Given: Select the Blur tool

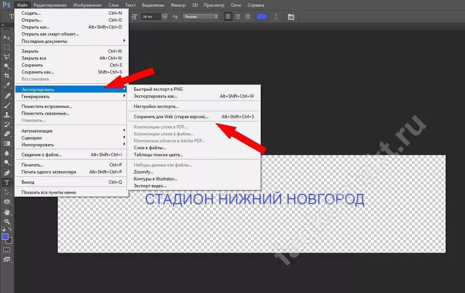Looking at the screenshot, I should (x=7, y=153).
